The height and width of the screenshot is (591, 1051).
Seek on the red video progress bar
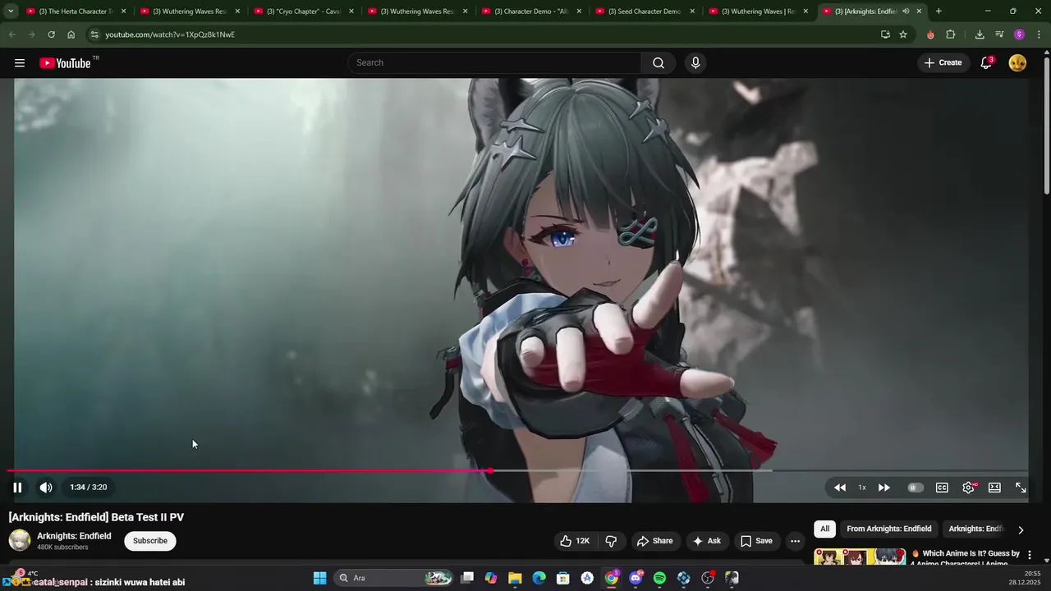249,471
